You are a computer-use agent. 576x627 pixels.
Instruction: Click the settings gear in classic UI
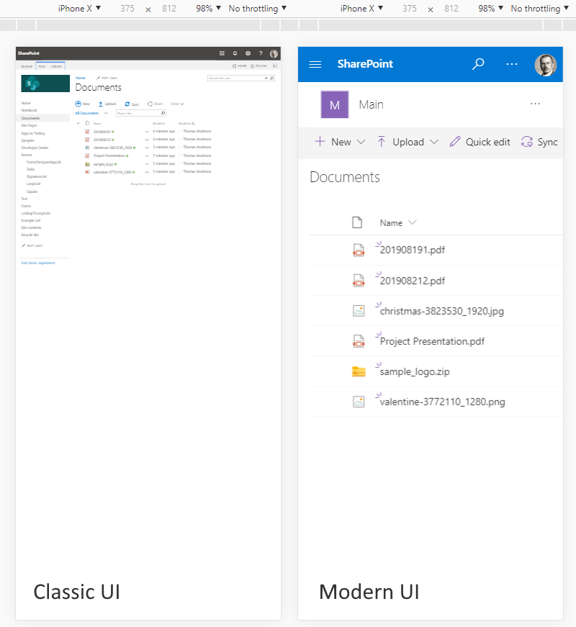pos(248,53)
